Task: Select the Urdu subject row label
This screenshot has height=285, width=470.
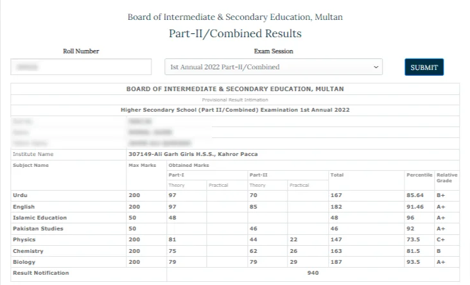Action: point(21,196)
